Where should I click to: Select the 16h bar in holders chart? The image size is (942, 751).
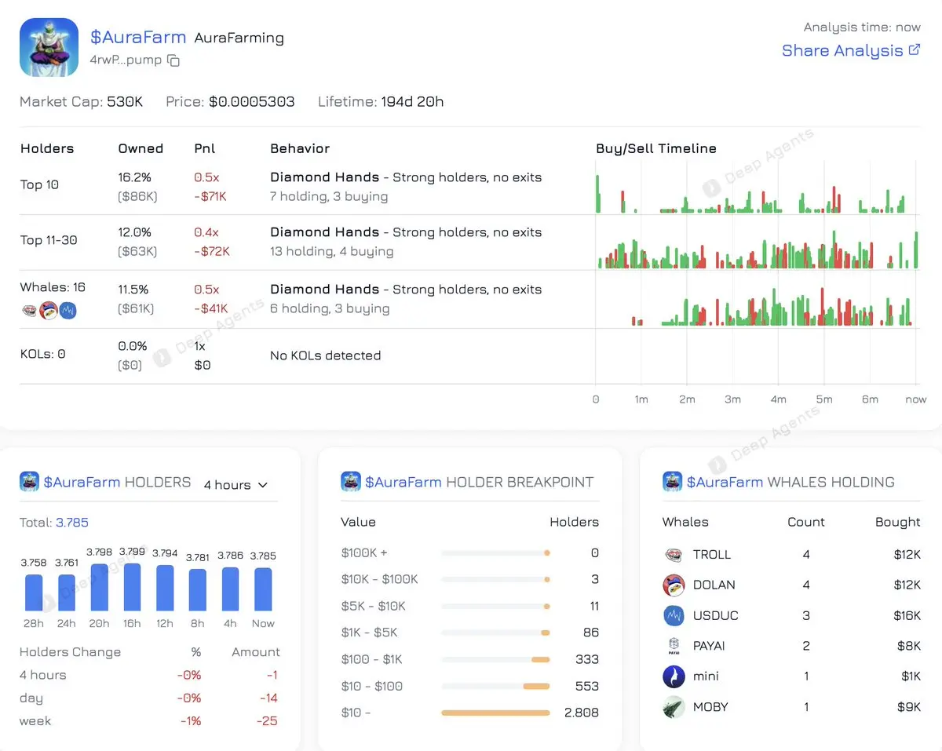(132, 587)
